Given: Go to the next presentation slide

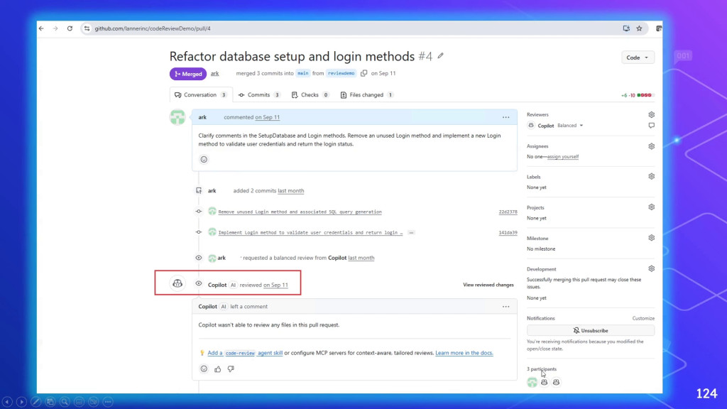Looking at the screenshot, I should pyautogui.click(x=21, y=402).
